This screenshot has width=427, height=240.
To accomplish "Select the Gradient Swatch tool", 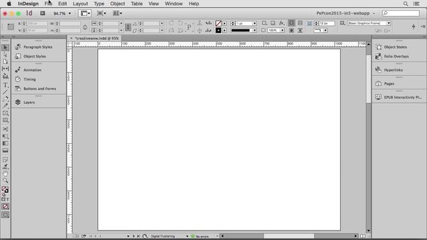I will [5, 143].
